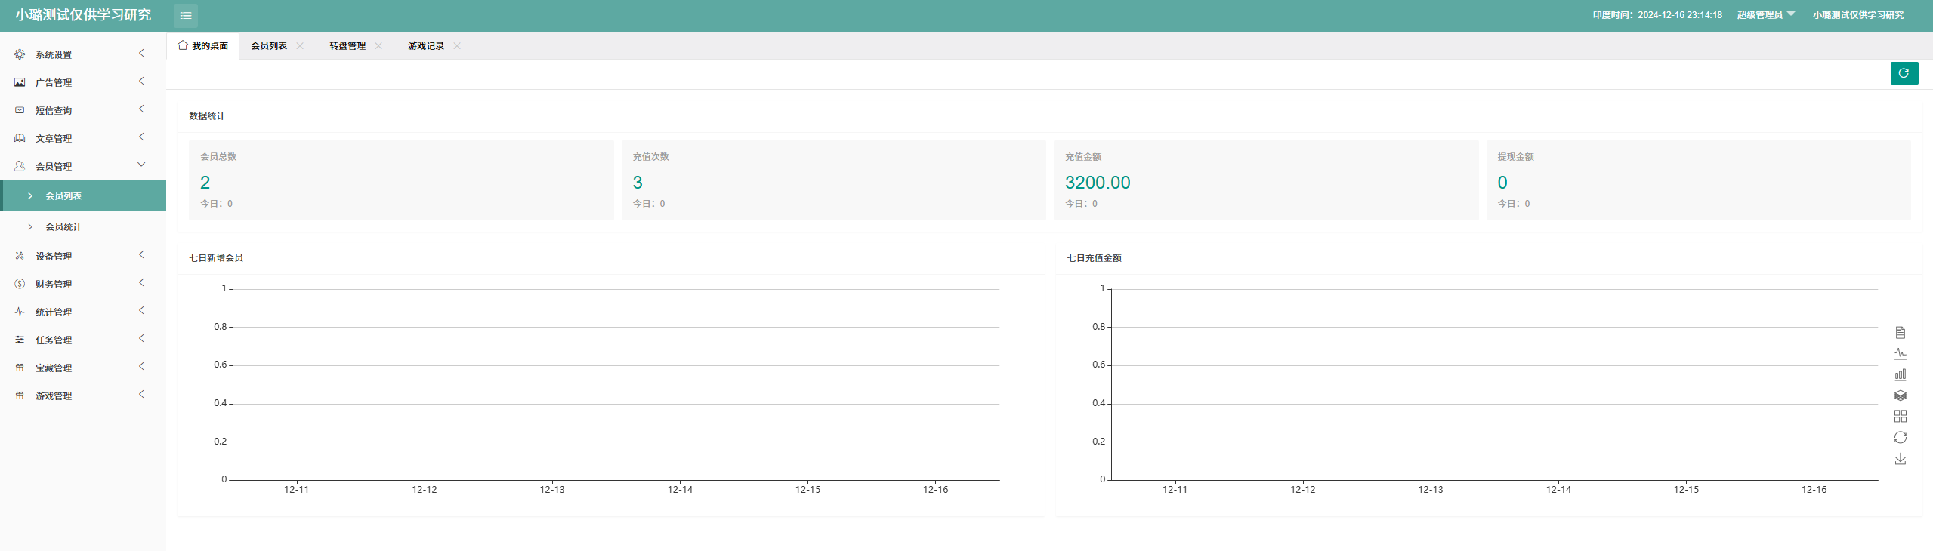Click home icon on 我的桌面 tab
This screenshot has height=551, width=1933.
click(x=183, y=45)
